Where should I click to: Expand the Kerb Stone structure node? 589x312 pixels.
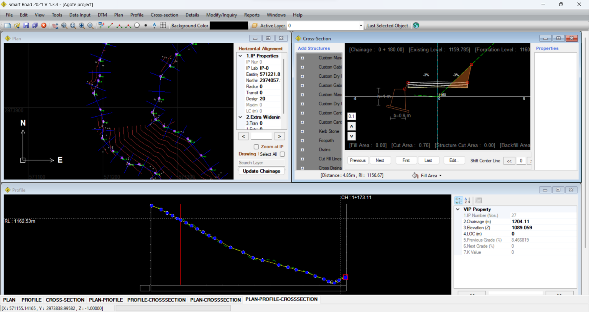pyautogui.click(x=302, y=131)
